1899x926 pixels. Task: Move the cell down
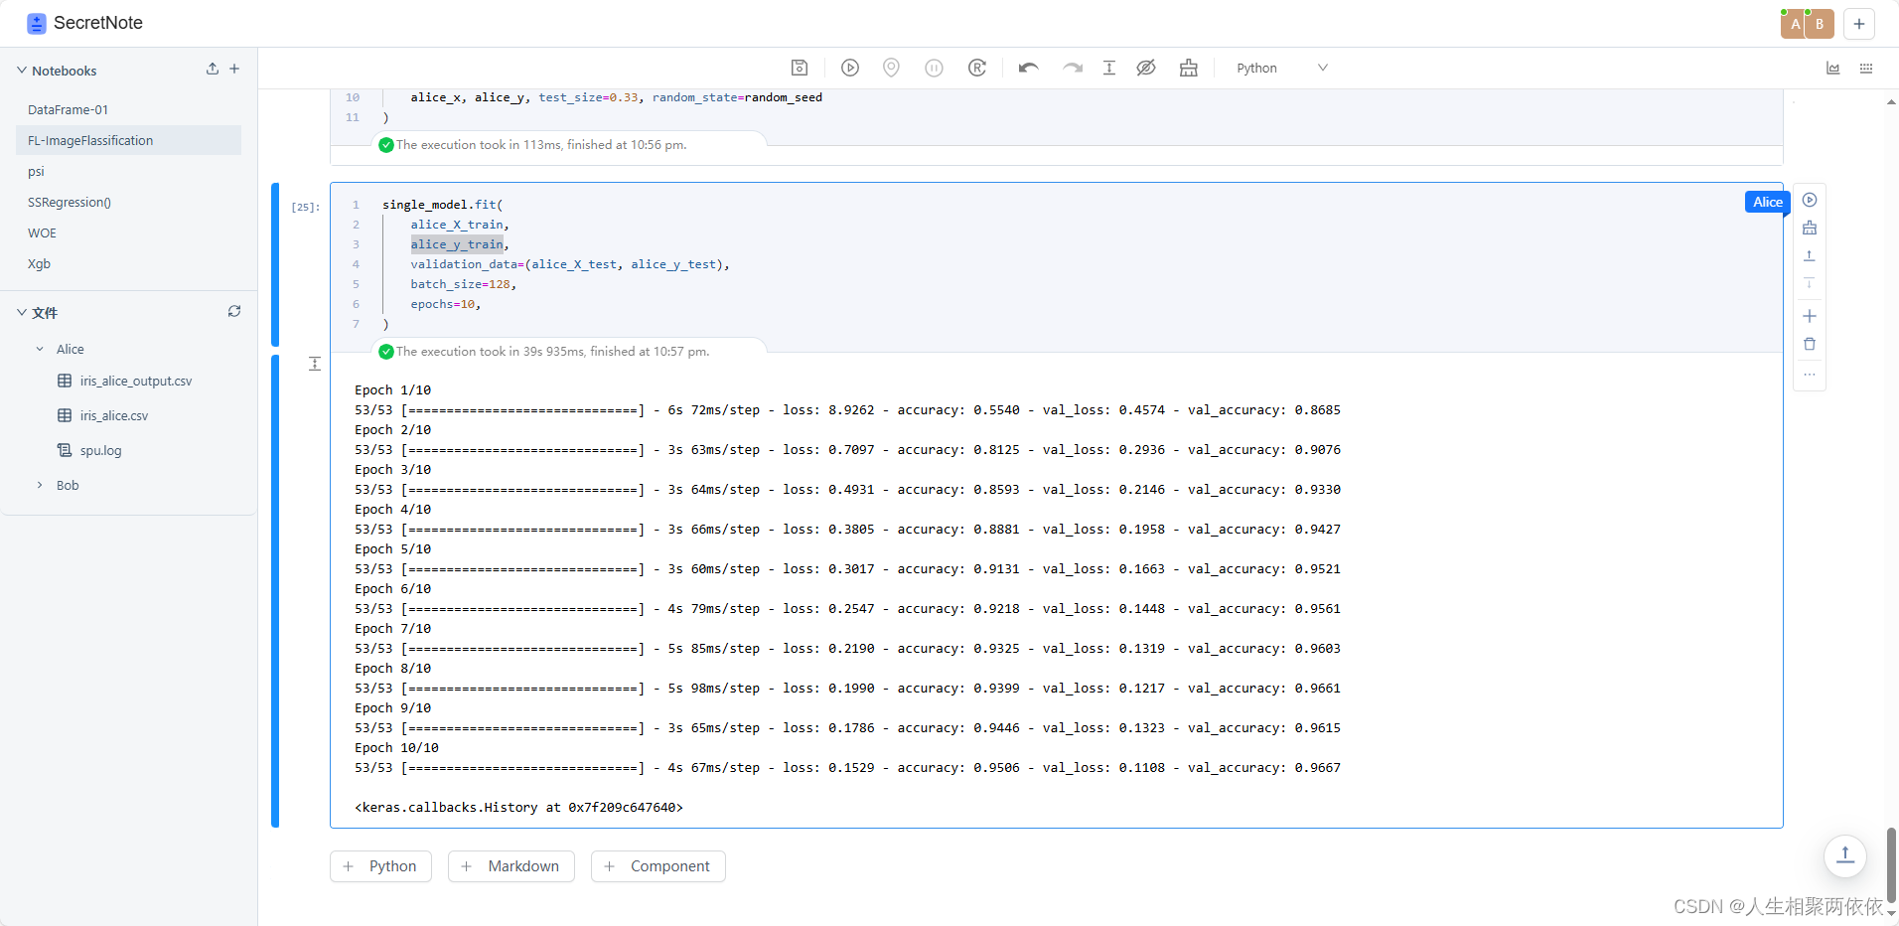pos(1810,283)
